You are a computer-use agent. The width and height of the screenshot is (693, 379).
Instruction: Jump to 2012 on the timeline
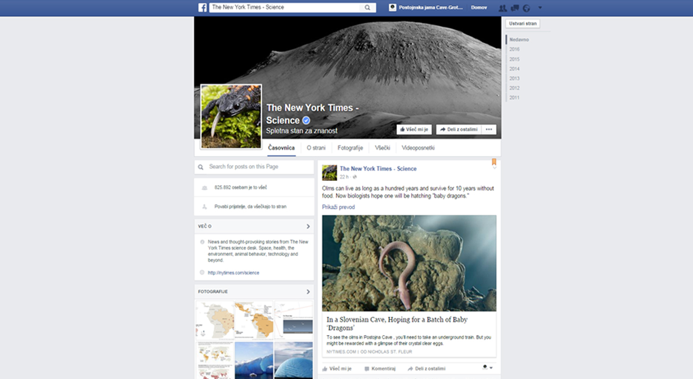pyautogui.click(x=514, y=88)
